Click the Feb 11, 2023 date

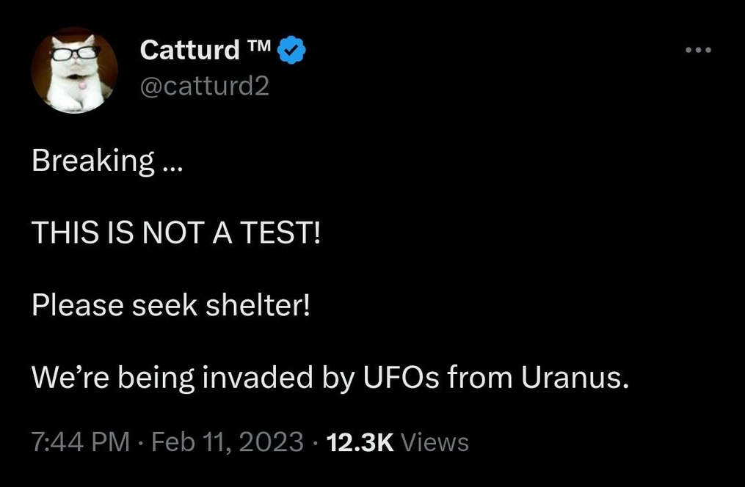click(228, 442)
